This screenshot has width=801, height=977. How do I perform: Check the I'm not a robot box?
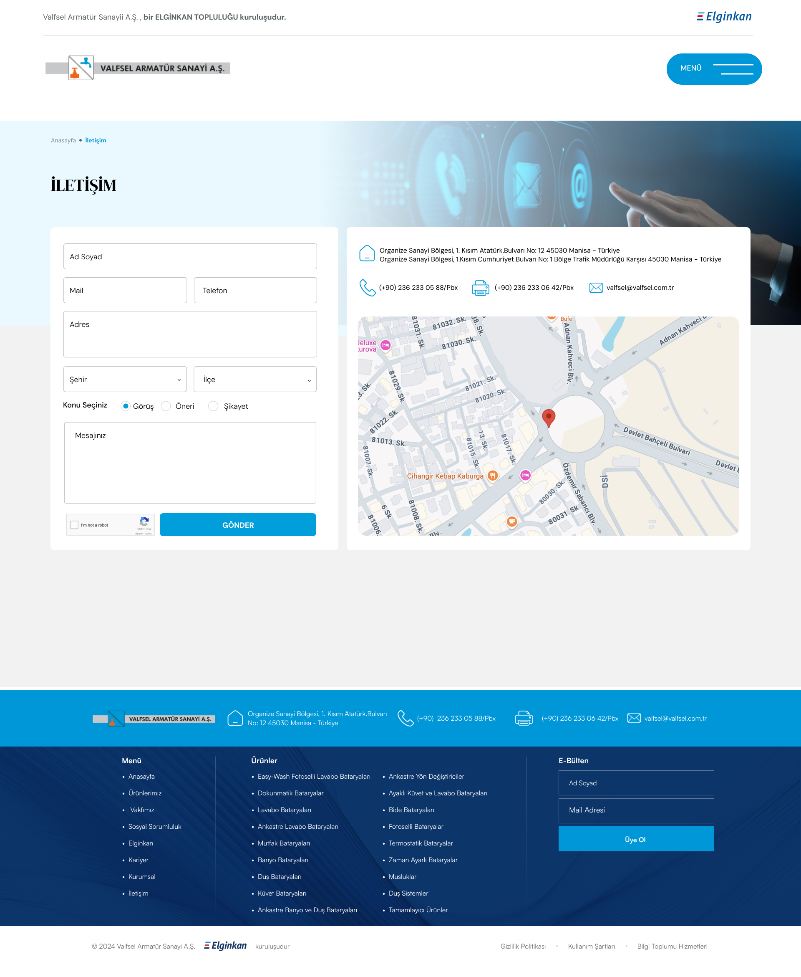click(x=74, y=524)
